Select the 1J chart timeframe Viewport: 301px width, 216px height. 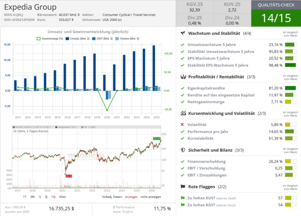coord(40,197)
